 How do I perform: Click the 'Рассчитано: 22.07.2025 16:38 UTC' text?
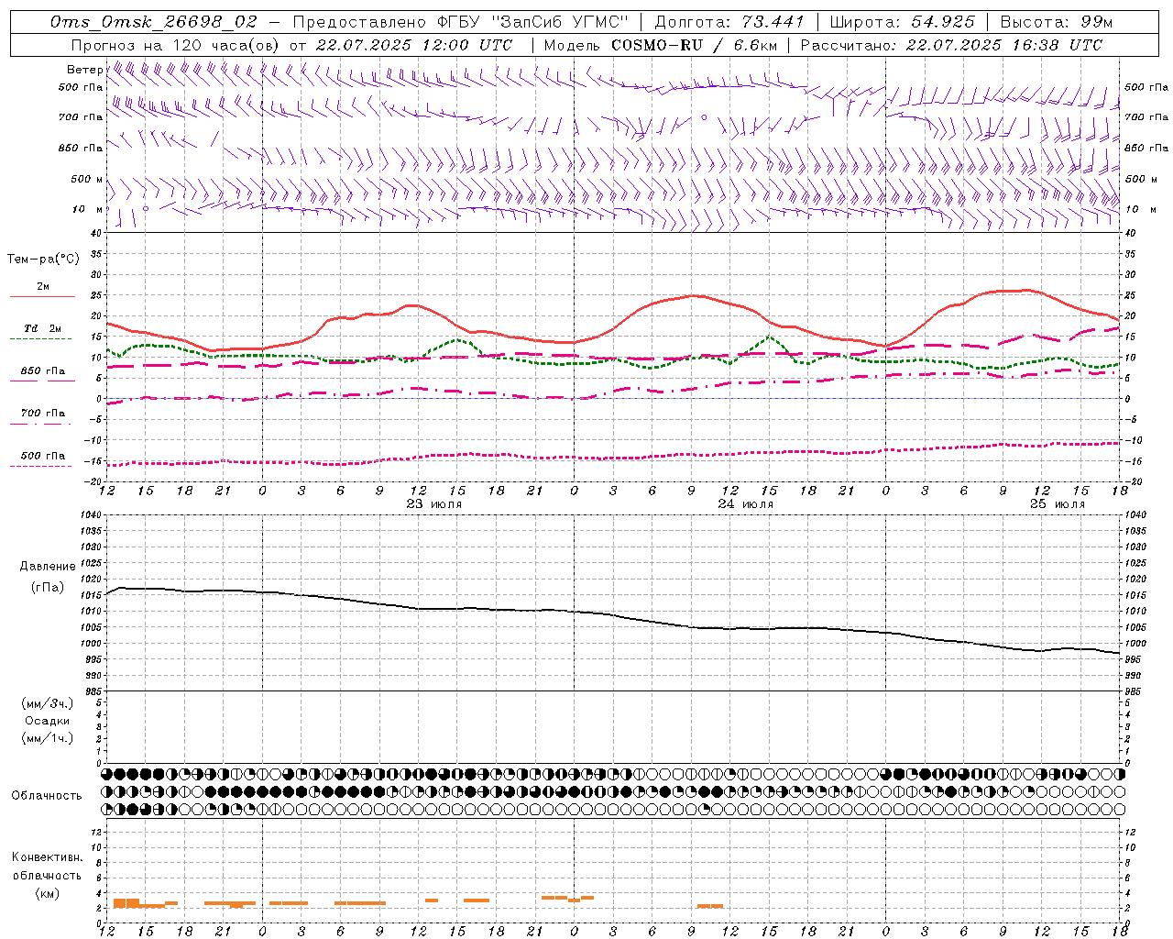click(951, 45)
